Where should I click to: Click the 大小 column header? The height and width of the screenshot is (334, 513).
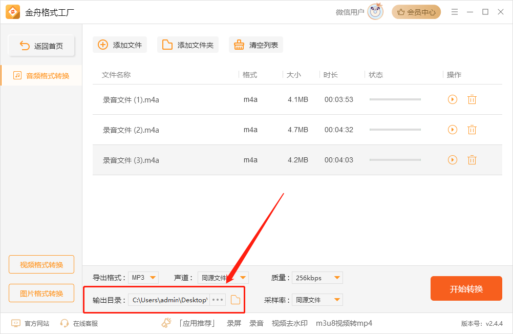293,75
